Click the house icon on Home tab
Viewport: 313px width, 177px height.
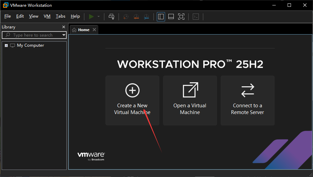[74, 30]
